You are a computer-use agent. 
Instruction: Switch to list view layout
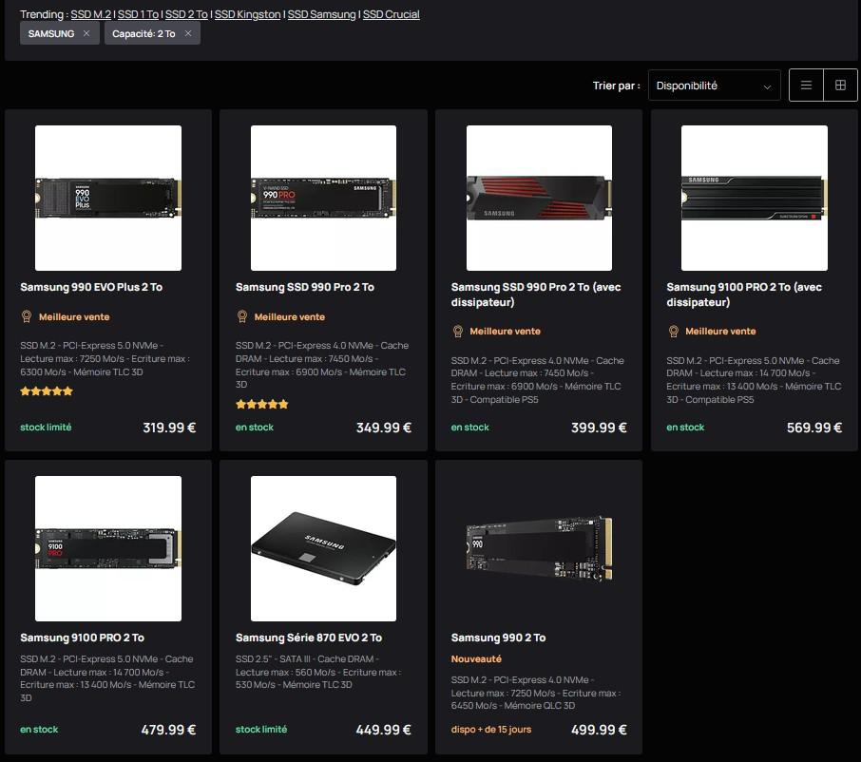[806, 86]
